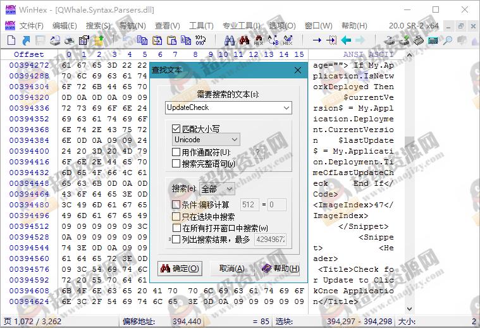Check 在所有打开窗口中搜索(w) option
The image size is (480, 328).
tap(176, 228)
